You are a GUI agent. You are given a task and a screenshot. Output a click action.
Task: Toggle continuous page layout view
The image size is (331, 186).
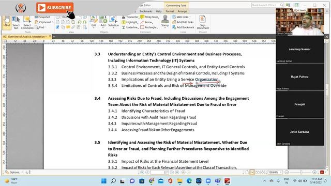(x=252, y=172)
